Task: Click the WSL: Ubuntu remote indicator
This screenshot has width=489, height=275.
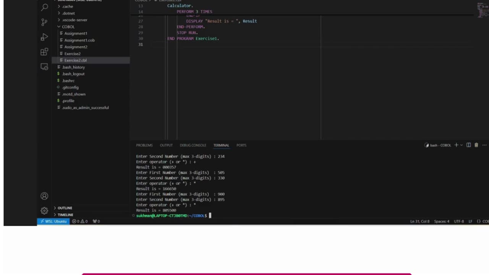Action: point(53,221)
